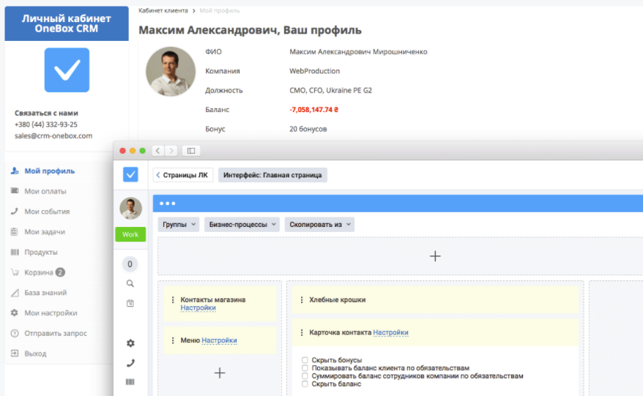Click the cart icon beside Корзина
This screenshot has width=643, height=396.
pos(15,272)
